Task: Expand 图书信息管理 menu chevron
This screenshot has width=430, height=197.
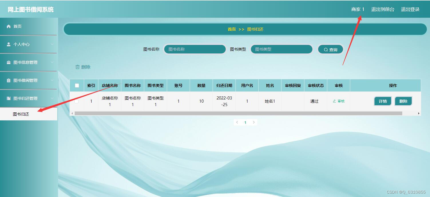Action: click(x=52, y=62)
